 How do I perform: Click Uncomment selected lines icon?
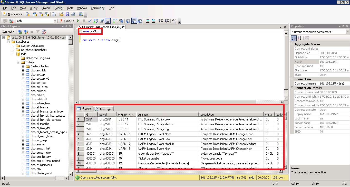tap(153, 21)
